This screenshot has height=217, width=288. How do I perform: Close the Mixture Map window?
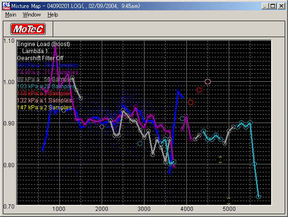281,6
